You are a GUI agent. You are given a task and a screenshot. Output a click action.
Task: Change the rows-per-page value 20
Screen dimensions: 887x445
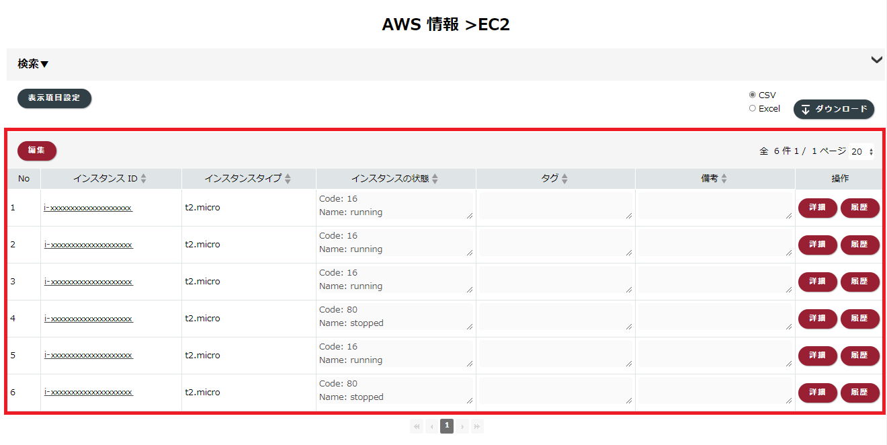click(863, 152)
